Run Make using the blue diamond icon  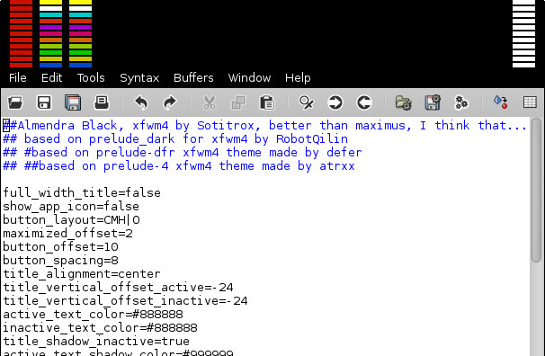point(501,102)
